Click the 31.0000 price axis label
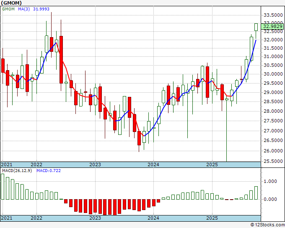The image size is (285, 228). [273, 56]
